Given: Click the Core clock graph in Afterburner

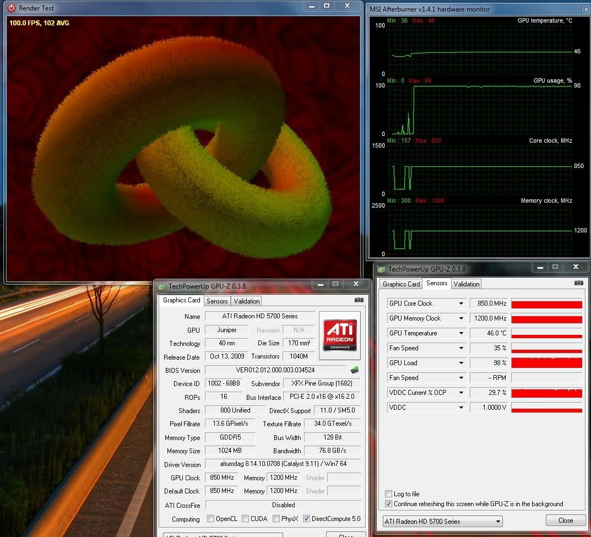Looking at the screenshot, I should click(x=480, y=170).
